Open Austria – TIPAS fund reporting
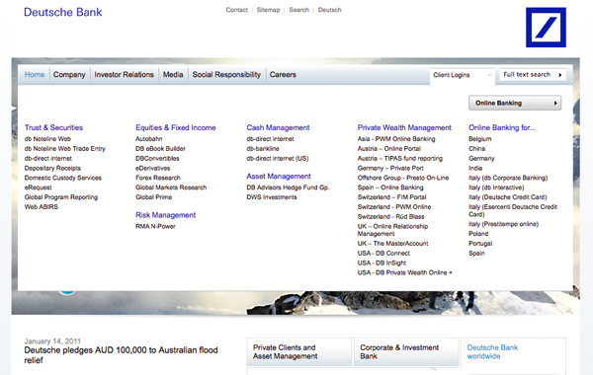 tap(400, 159)
